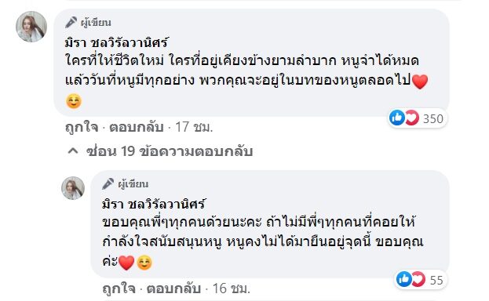Open the 17 ชม. timestamp link
The height and width of the screenshot is (301, 489).
tap(194, 127)
